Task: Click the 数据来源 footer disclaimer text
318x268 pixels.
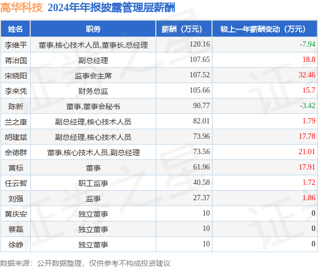Action: [x=85, y=263]
